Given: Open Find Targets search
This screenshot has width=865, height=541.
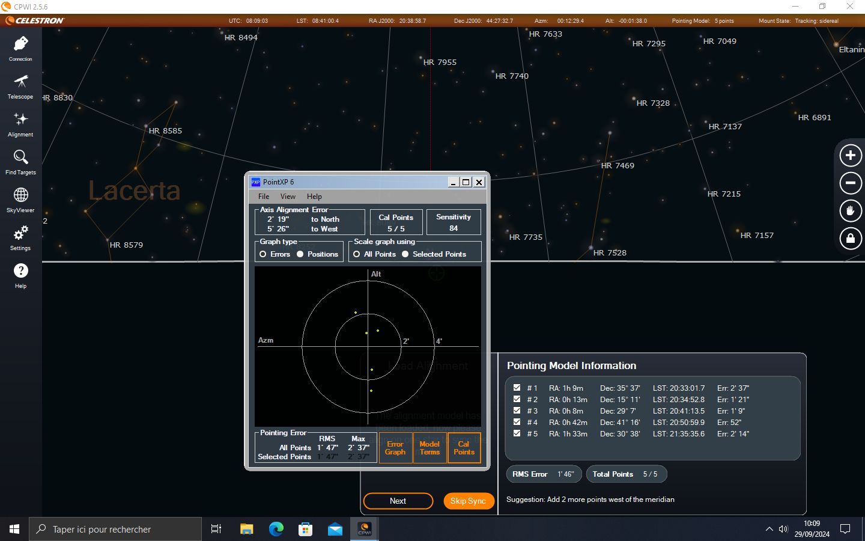Looking at the screenshot, I should [20, 162].
